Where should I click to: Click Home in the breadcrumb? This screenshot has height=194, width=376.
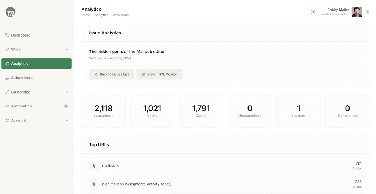click(x=86, y=15)
